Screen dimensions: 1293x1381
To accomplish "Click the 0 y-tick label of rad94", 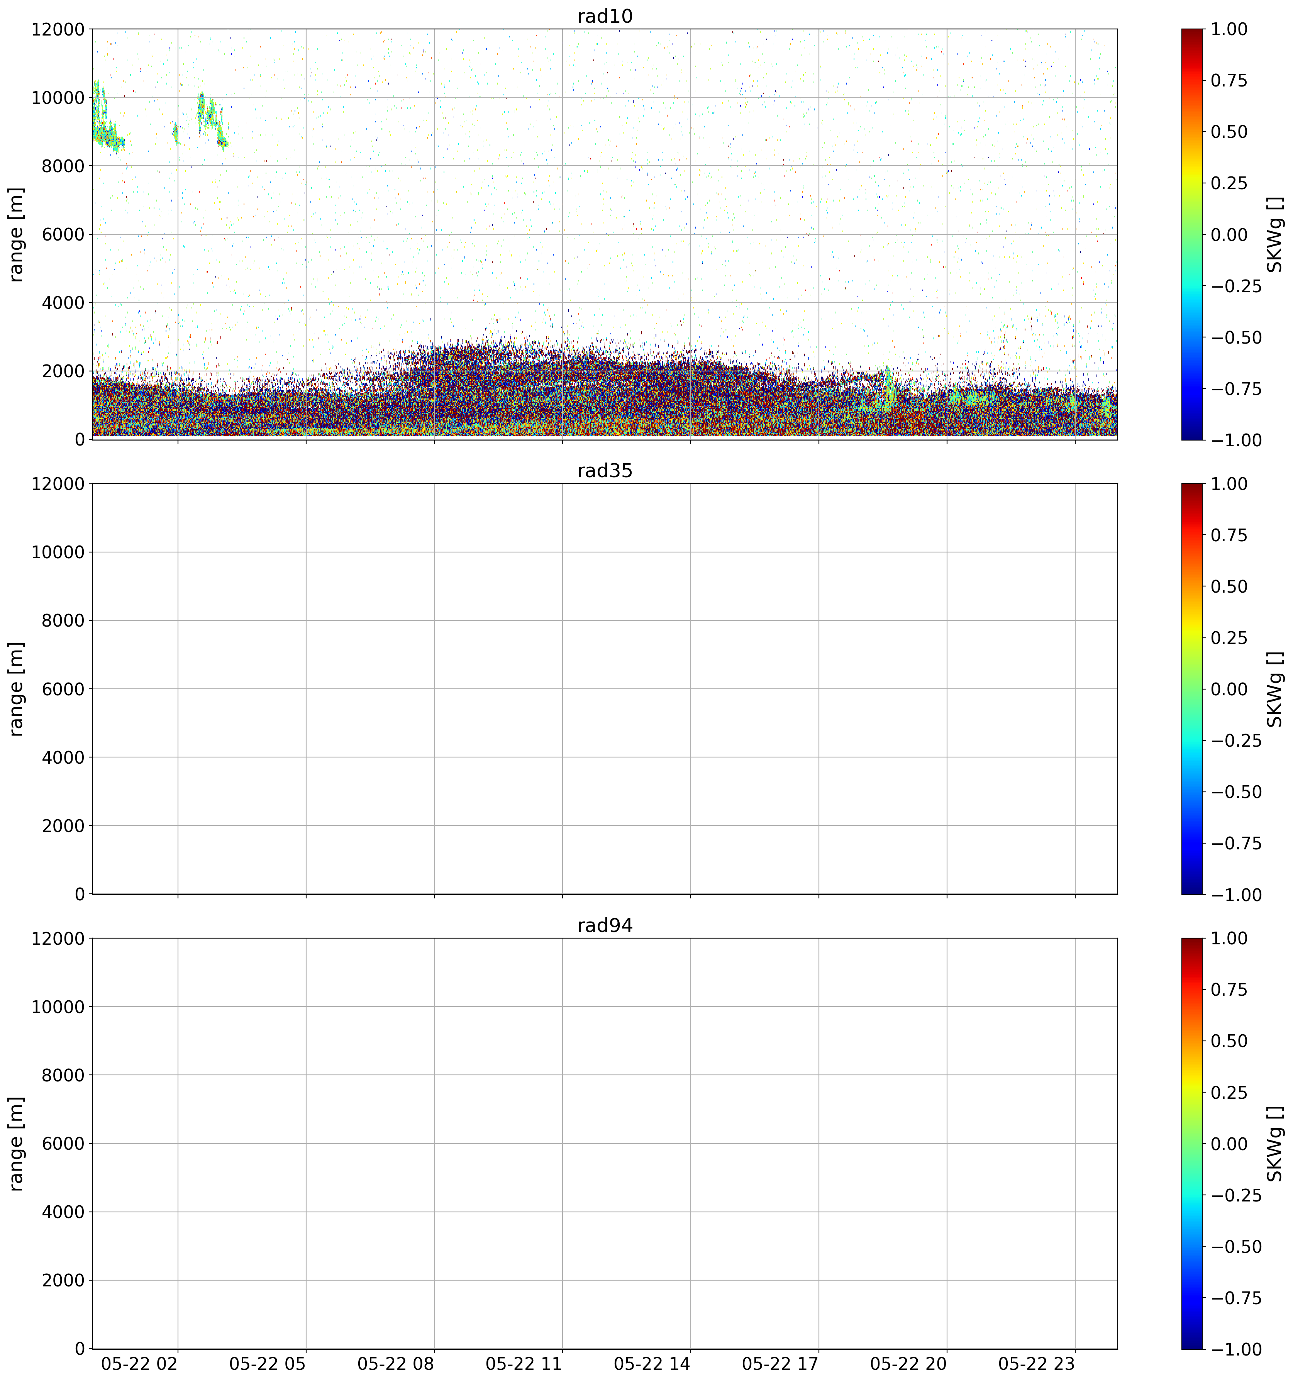I will [80, 1349].
